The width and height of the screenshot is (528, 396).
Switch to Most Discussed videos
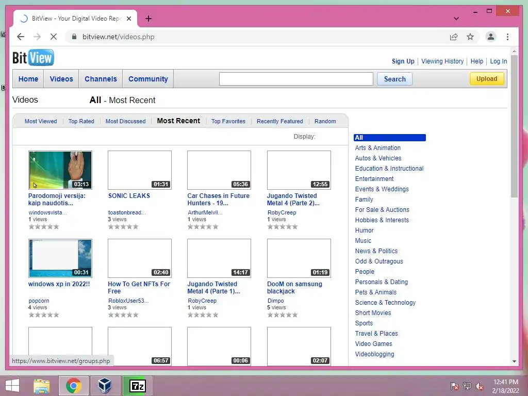point(126,121)
